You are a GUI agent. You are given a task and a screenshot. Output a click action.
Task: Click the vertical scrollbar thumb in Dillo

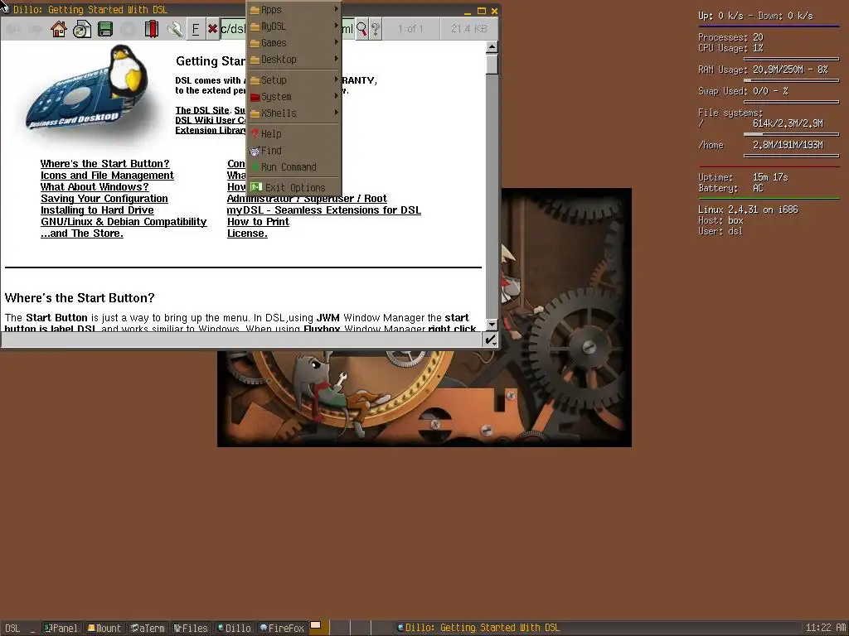pos(492,65)
